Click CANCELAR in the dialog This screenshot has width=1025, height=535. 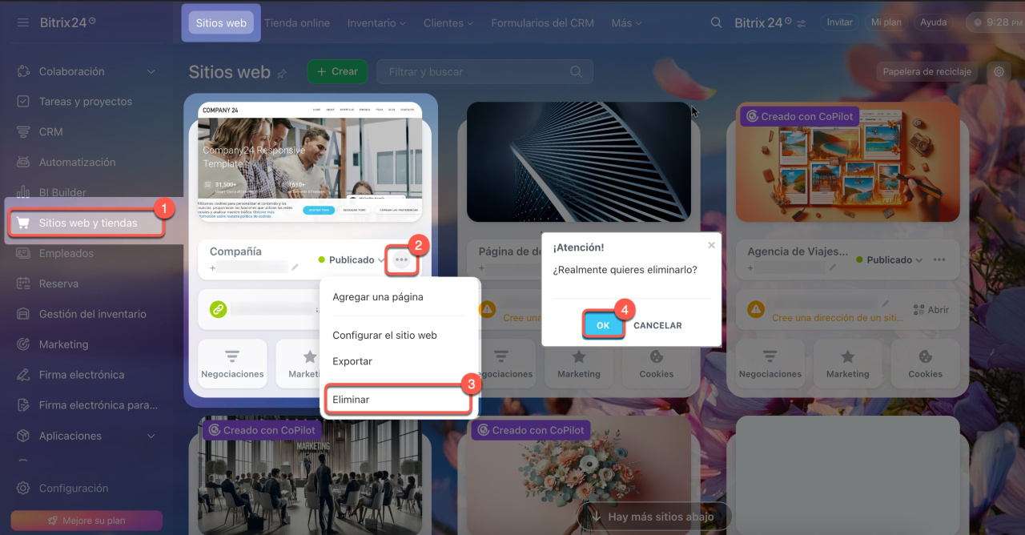pos(657,325)
